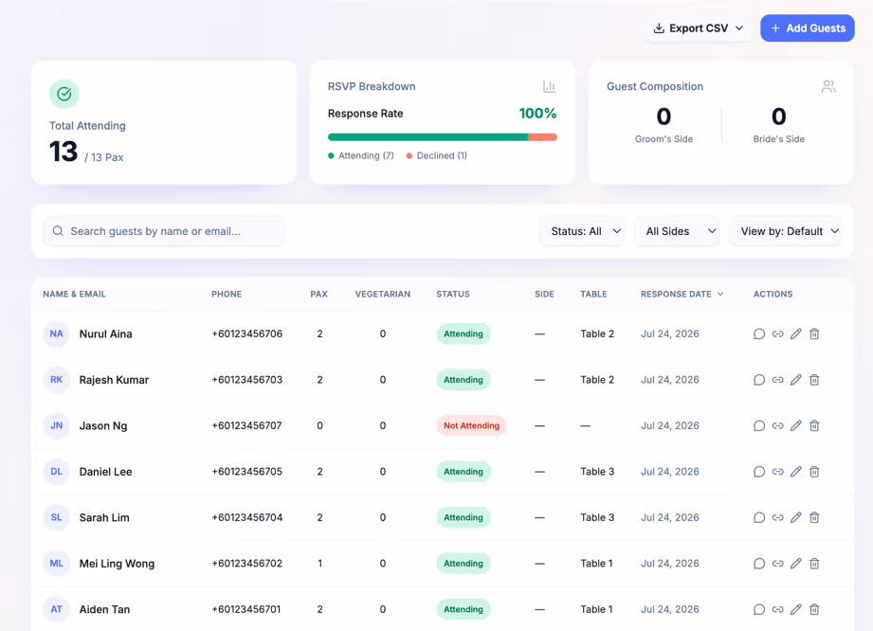The height and width of the screenshot is (631, 873).
Task: Click Table 3 cell for Daniel Lee
Action: pyautogui.click(x=597, y=471)
